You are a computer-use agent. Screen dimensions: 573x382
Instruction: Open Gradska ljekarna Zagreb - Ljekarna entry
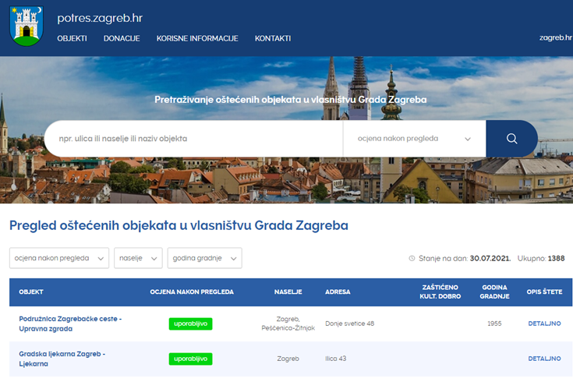click(x=62, y=359)
